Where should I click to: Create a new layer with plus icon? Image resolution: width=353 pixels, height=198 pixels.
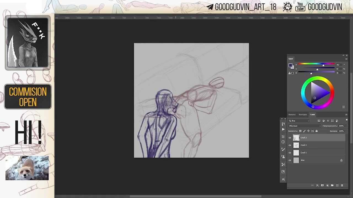click(x=337, y=185)
